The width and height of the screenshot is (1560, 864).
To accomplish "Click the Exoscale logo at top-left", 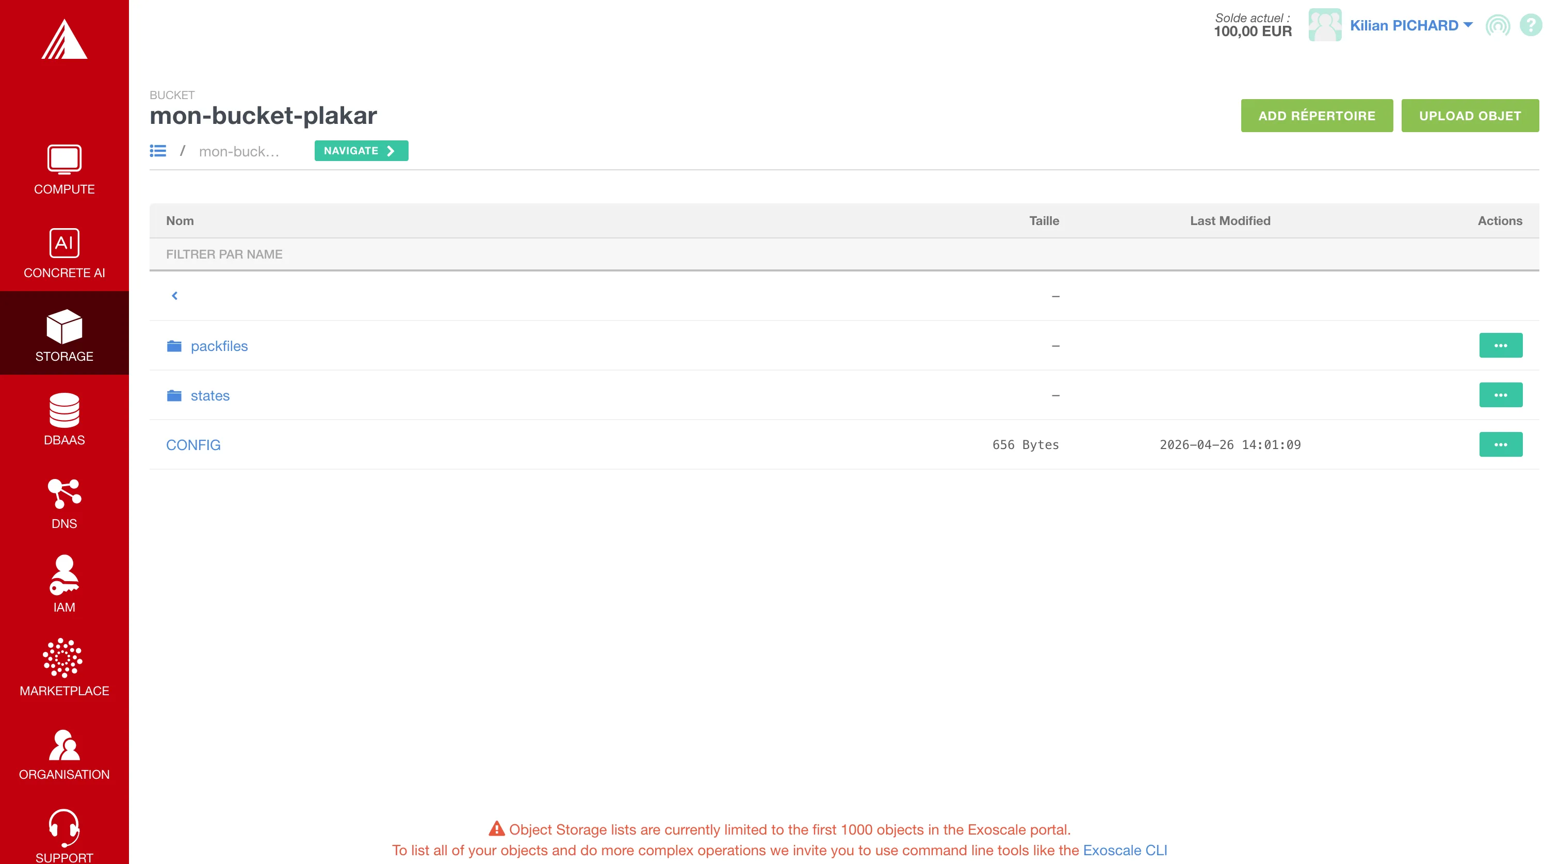I will [64, 39].
